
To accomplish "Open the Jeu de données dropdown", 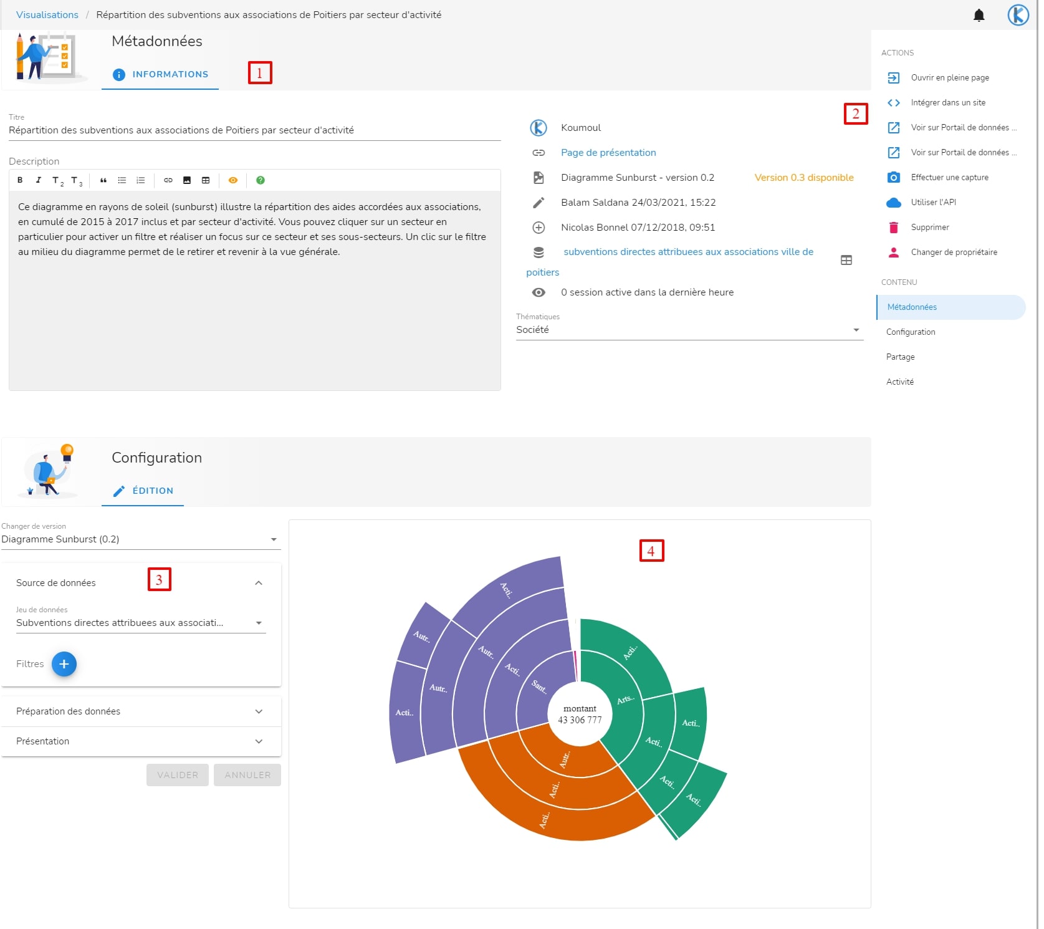I will [x=141, y=623].
